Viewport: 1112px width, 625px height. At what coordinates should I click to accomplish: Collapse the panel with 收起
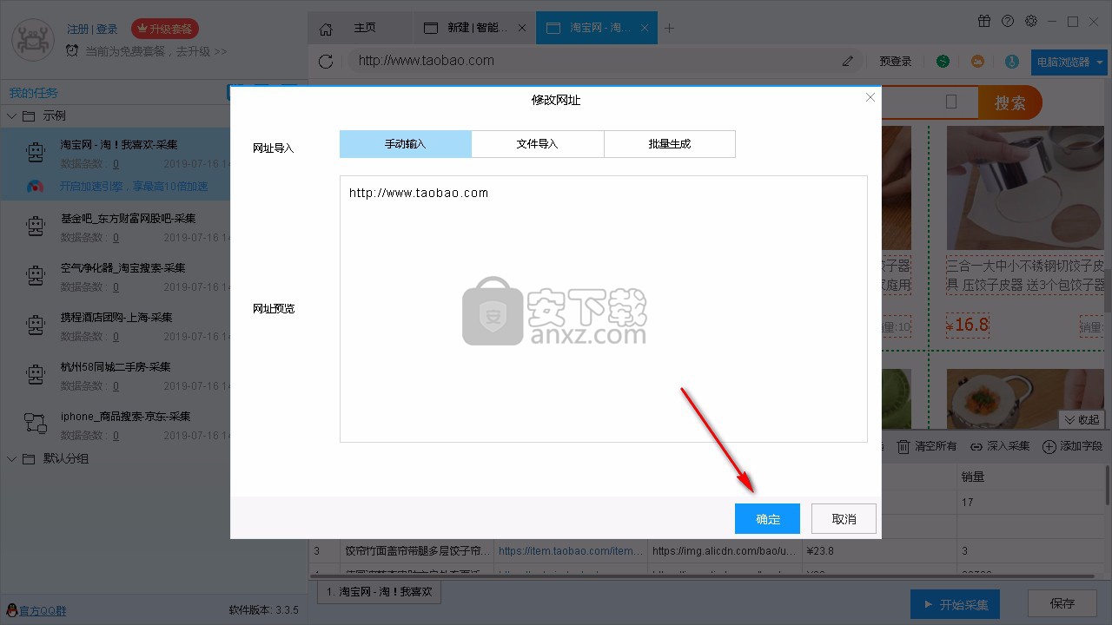1082,419
